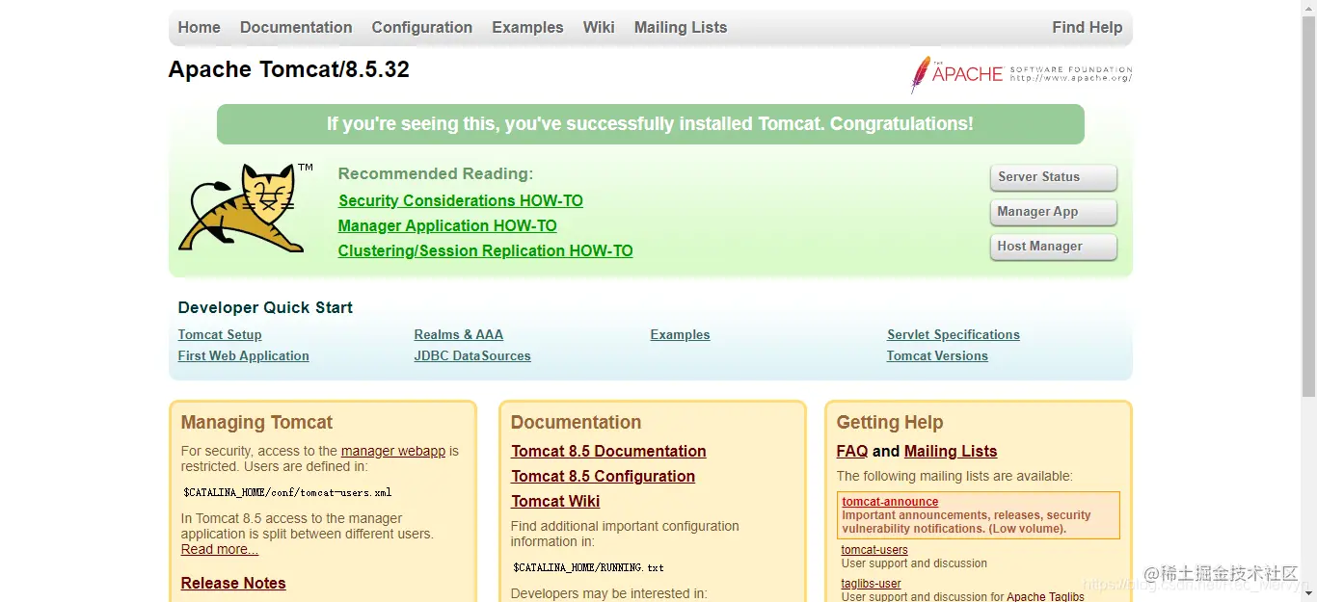
Task: Open the FAQ link in Getting Help
Action: [x=852, y=451]
